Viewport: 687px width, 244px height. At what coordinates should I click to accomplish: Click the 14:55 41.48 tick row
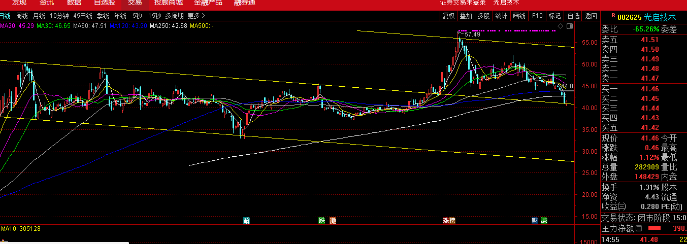pos(644,239)
